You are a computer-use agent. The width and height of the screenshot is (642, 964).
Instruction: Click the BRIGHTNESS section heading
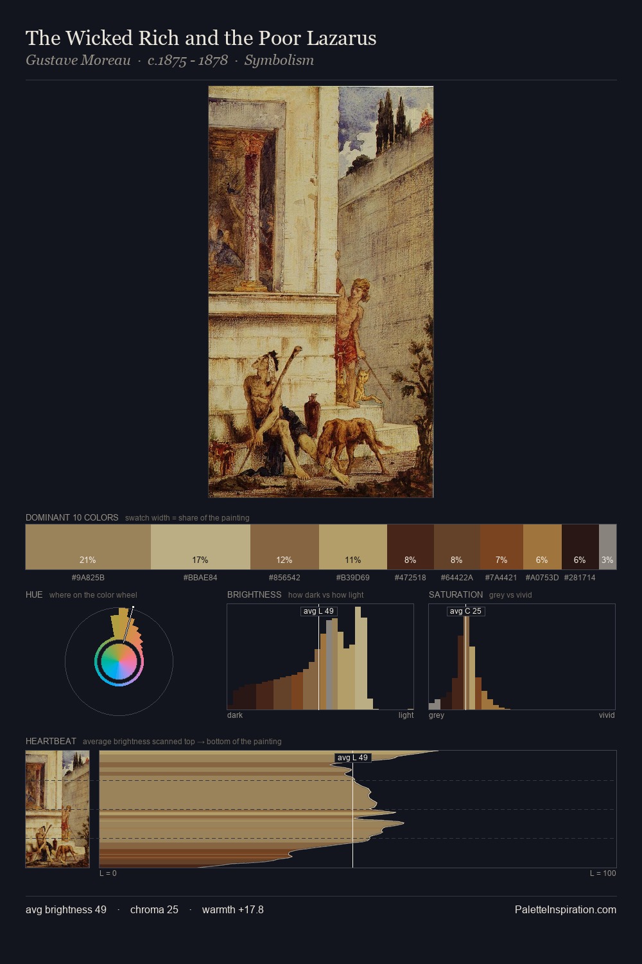click(x=254, y=594)
